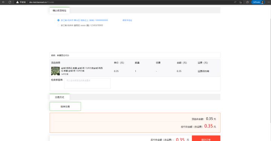Open the 确认收货地址 tab

click(59, 10)
